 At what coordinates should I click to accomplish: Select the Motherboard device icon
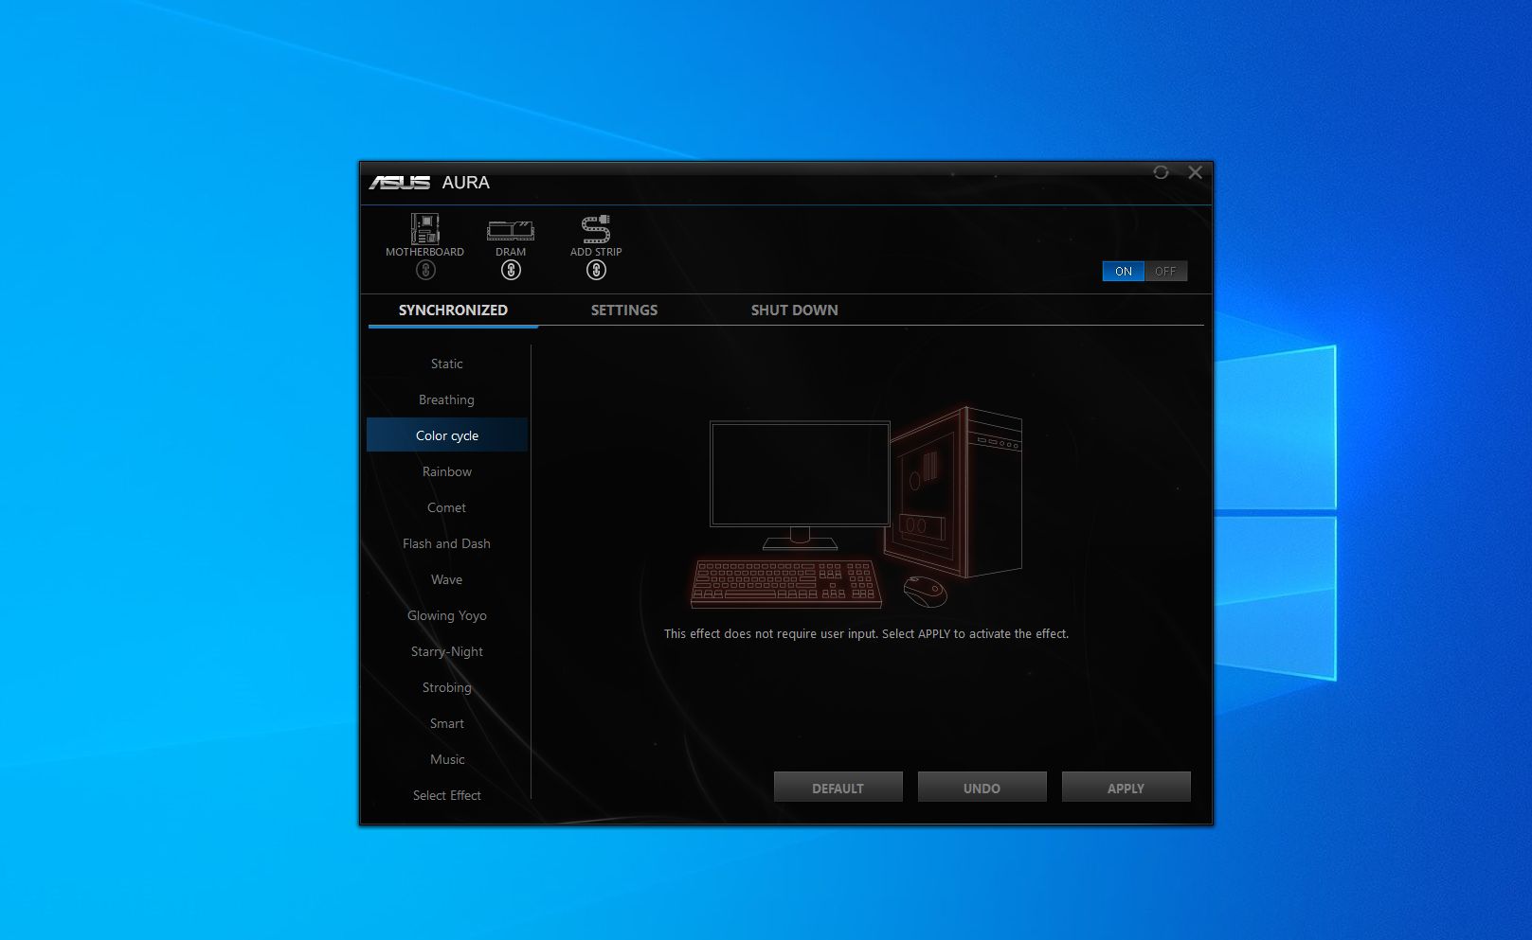pyautogui.click(x=424, y=229)
